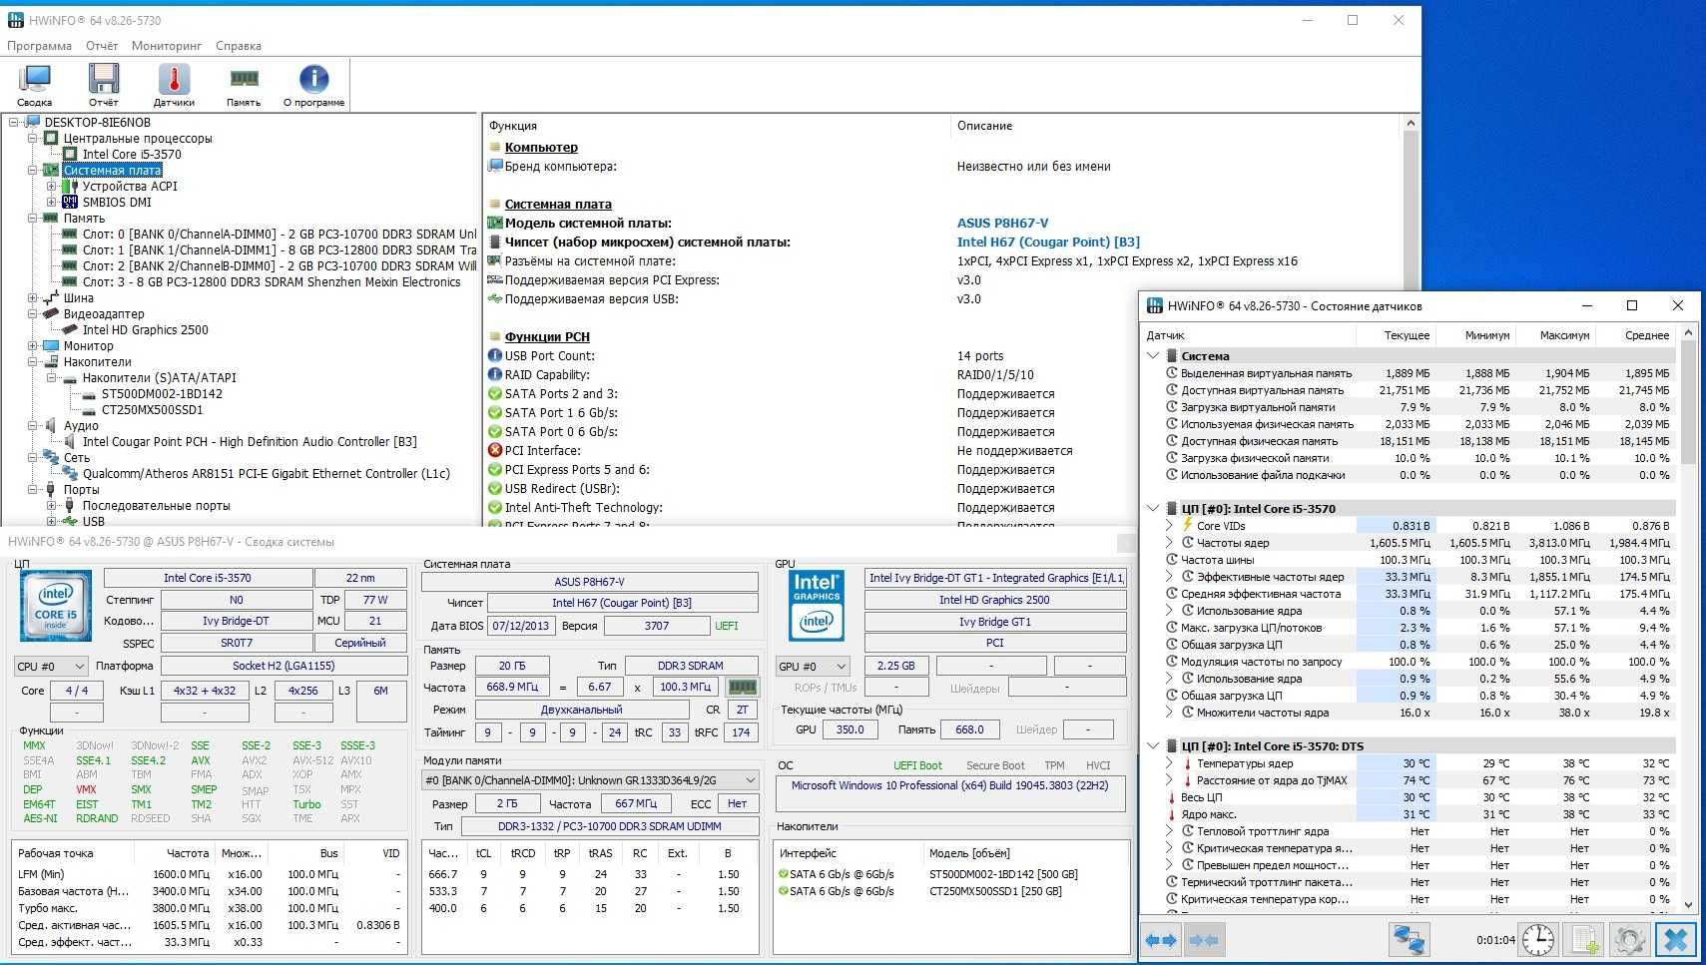This screenshot has width=1706, height=965.
Task: Click the Весь ЦП temperature row
Action: (x=1412, y=797)
